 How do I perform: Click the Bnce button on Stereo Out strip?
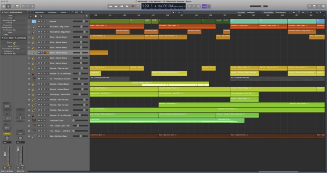pos(22,165)
